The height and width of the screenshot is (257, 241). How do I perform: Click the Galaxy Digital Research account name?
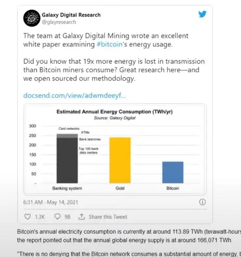click(71, 15)
